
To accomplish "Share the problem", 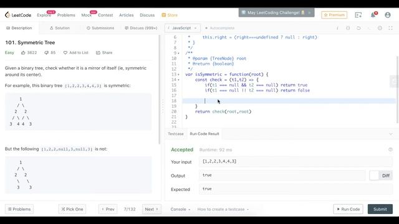I will point(104,52).
